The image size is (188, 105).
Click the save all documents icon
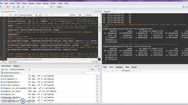pos(18,7)
